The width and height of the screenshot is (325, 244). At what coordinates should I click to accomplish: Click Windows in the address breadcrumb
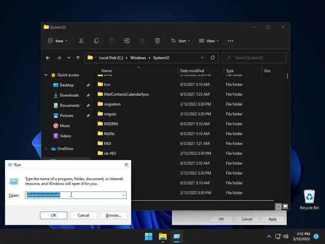coord(138,58)
